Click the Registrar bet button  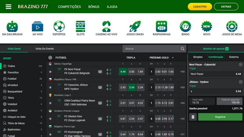220,117
